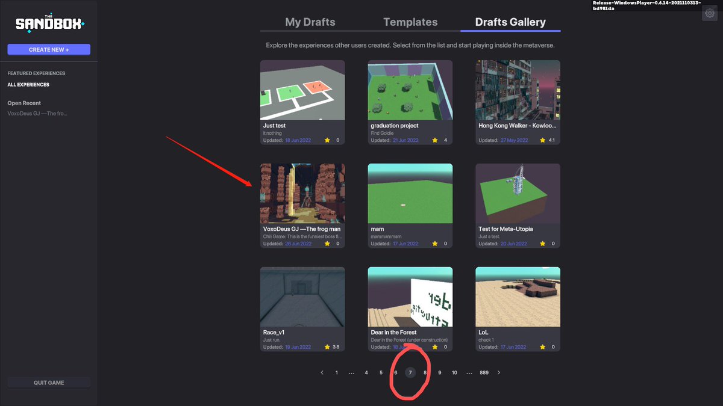Screen dimensions: 723x406
Task: Click the star icon on VoxoDeus GJ card
Action: (327, 244)
